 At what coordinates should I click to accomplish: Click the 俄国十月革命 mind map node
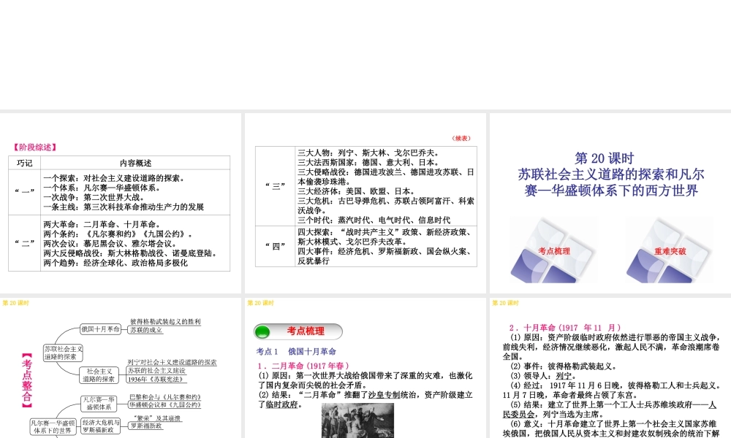point(100,329)
